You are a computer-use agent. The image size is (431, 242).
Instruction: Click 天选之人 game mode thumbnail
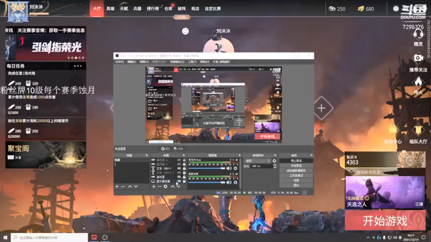(385, 193)
